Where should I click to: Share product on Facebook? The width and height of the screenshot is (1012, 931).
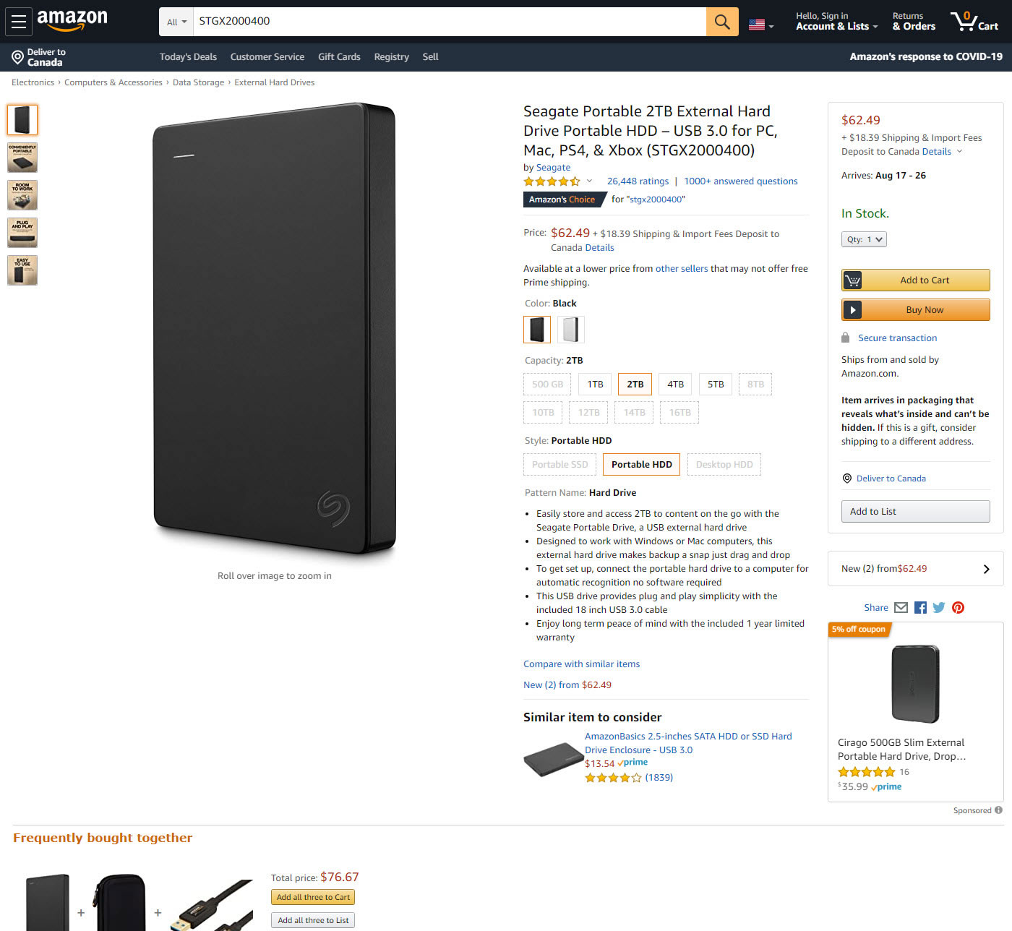(x=920, y=608)
